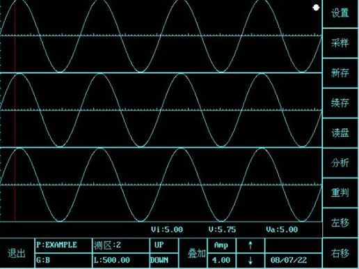Open the 设置 settings button
Viewport: 359px width, 269px height.
click(x=340, y=13)
